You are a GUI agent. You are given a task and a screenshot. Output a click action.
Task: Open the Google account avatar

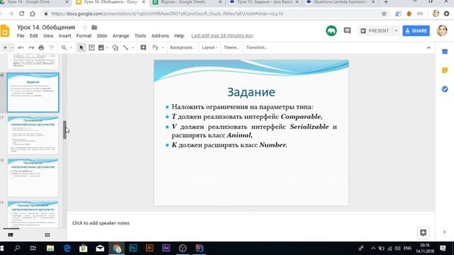click(x=442, y=30)
